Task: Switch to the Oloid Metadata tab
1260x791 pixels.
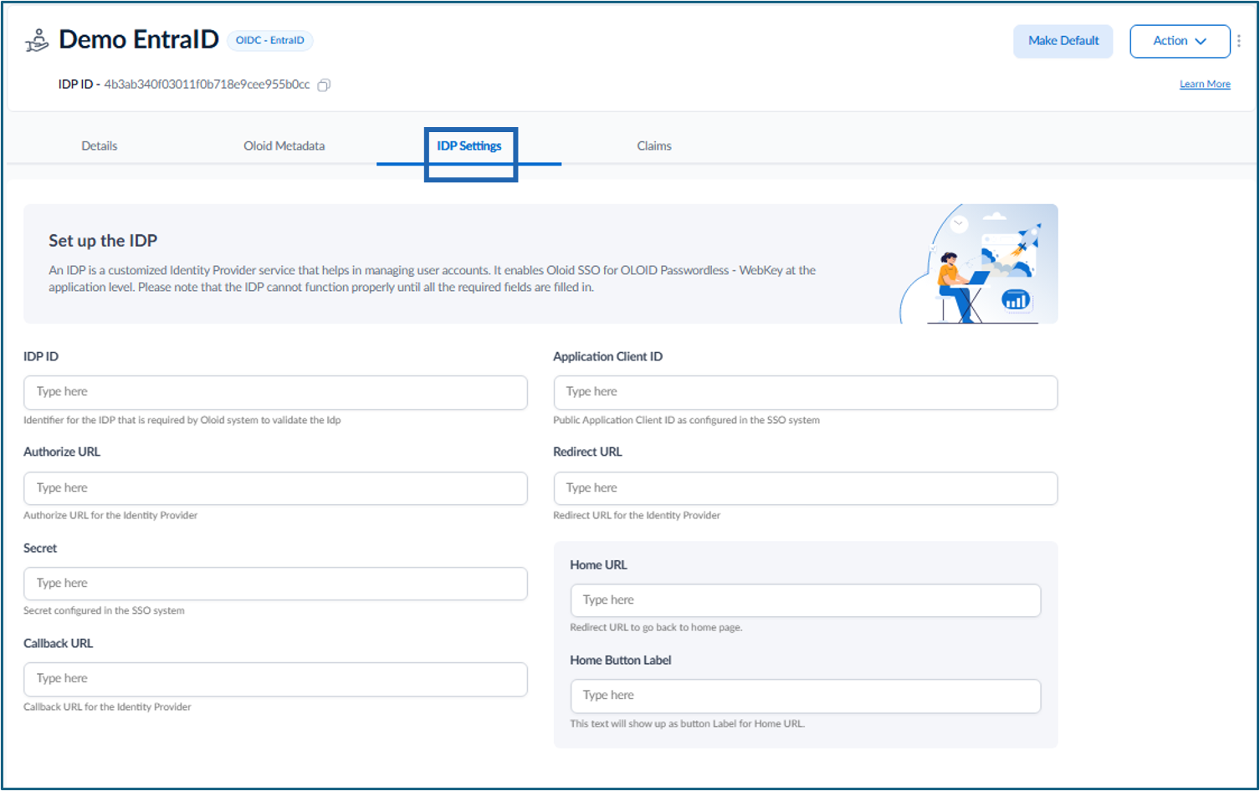Action: click(284, 146)
